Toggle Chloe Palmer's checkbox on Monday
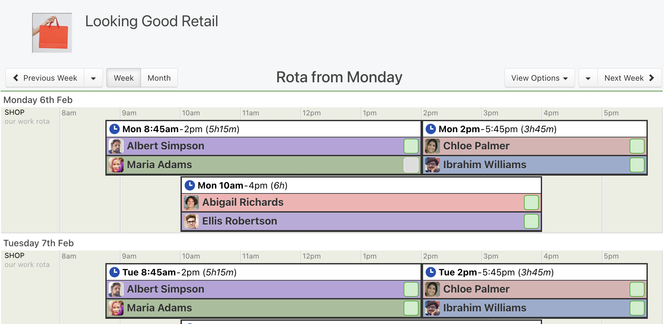The width and height of the screenshot is (664, 324). 637,146
